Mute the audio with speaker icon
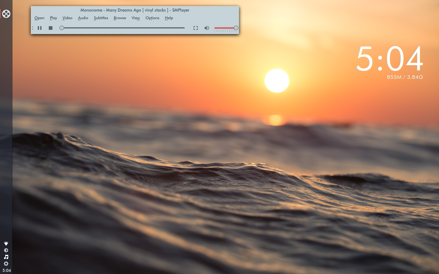 [x=207, y=28]
